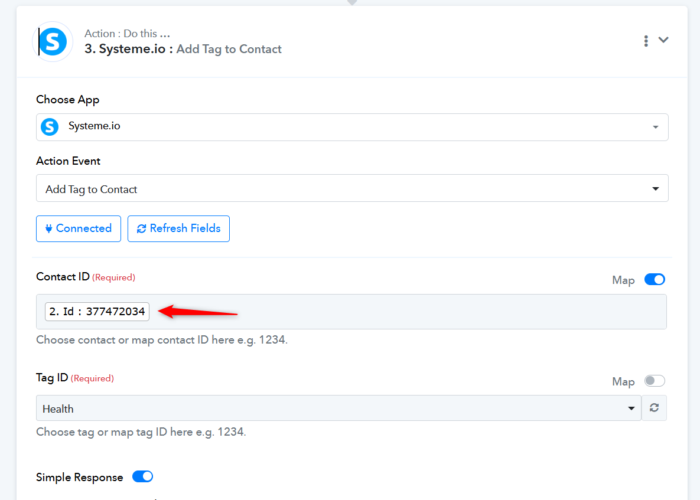700x500 pixels.
Task: Click the step title 'Add Tag to Contact'
Action: point(229,49)
